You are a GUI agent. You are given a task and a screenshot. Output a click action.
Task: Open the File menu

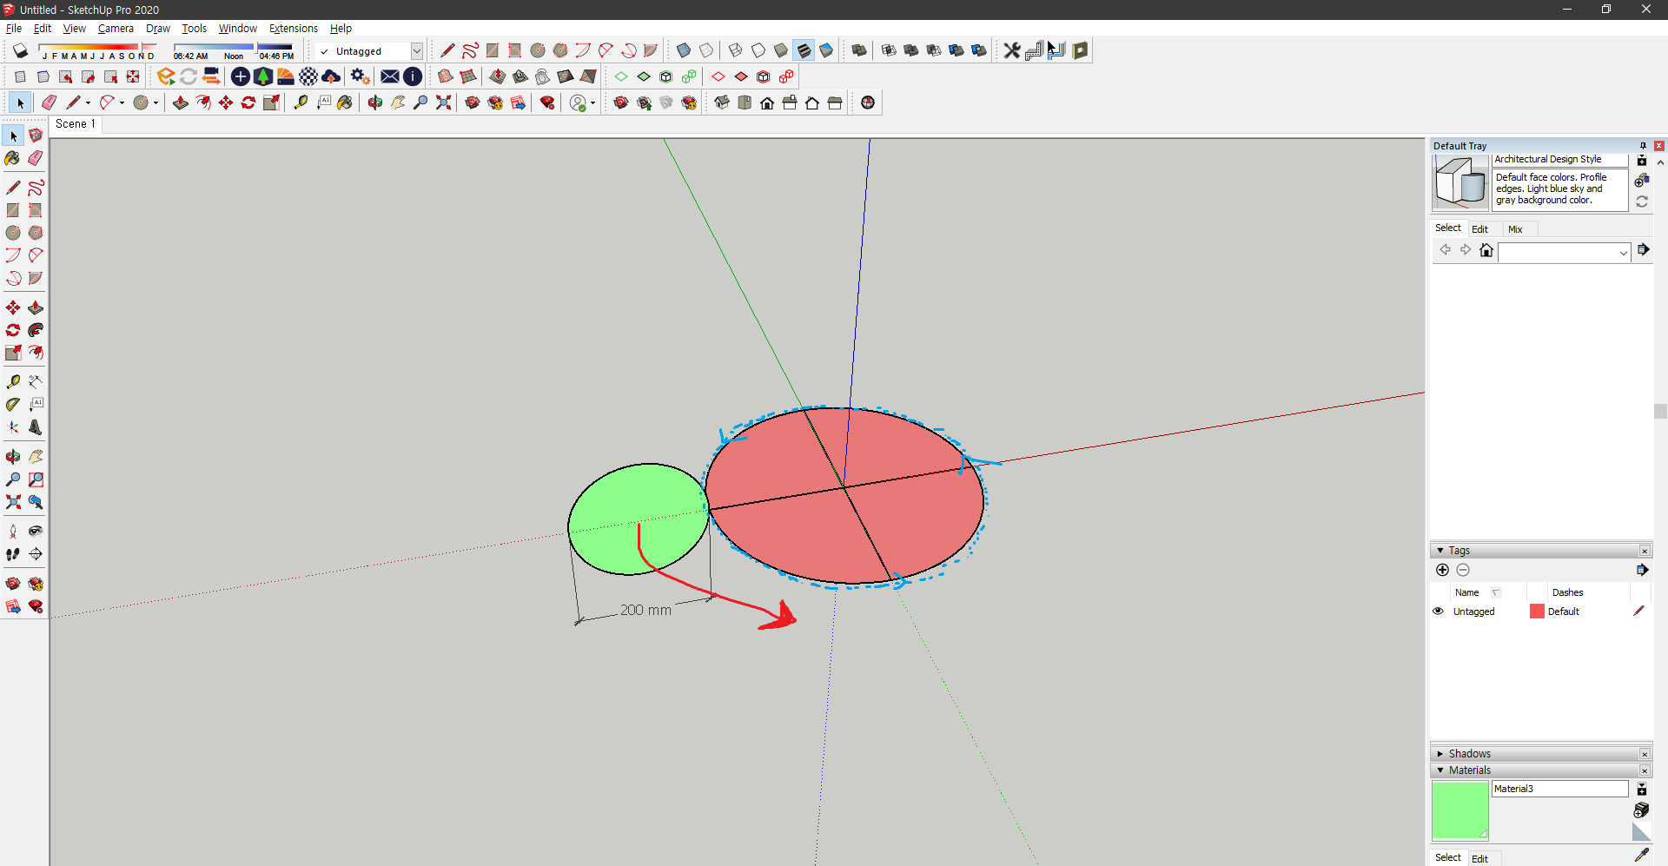pos(14,29)
